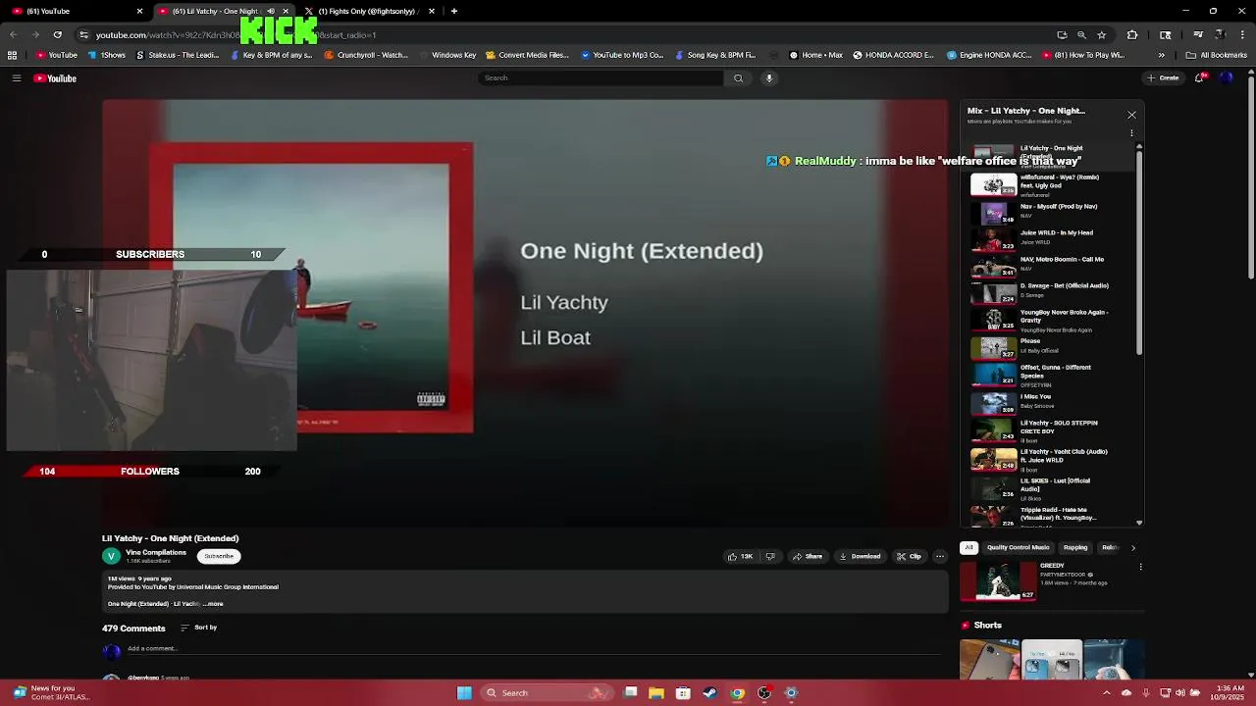Viewport: 1256px width, 706px height.
Task: Open a new browser tab
Action: 453,11
